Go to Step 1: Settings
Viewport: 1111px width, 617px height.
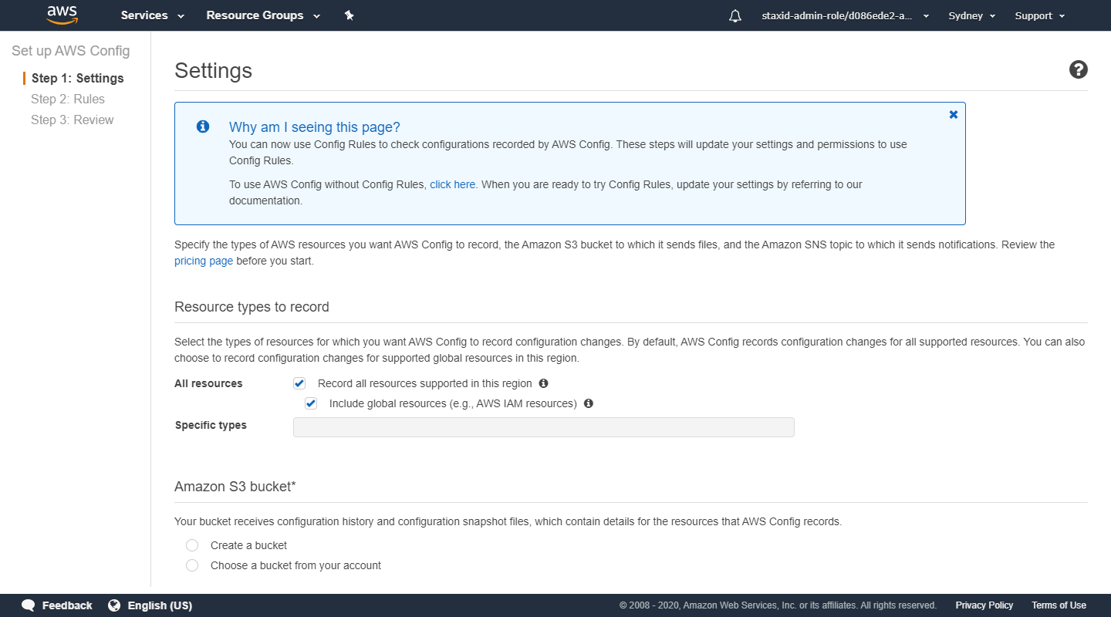78,79
